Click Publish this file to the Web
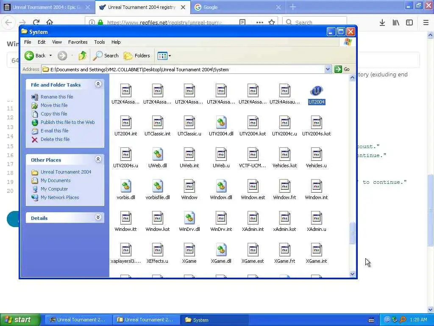 click(67, 122)
